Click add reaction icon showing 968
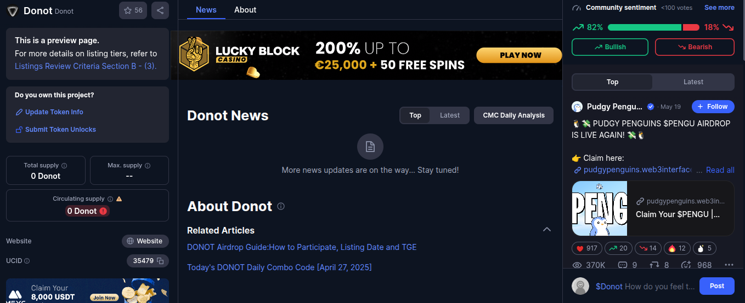745x303 pixels. [686, 265]
